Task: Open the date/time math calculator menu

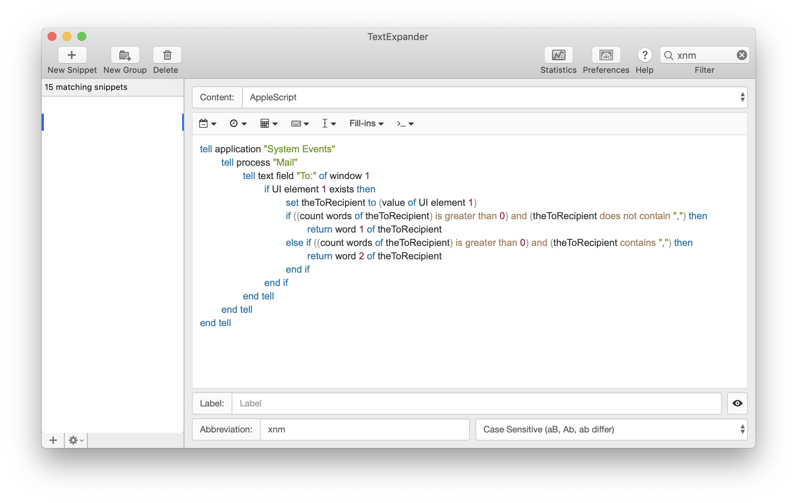Action: pos(269,123)
